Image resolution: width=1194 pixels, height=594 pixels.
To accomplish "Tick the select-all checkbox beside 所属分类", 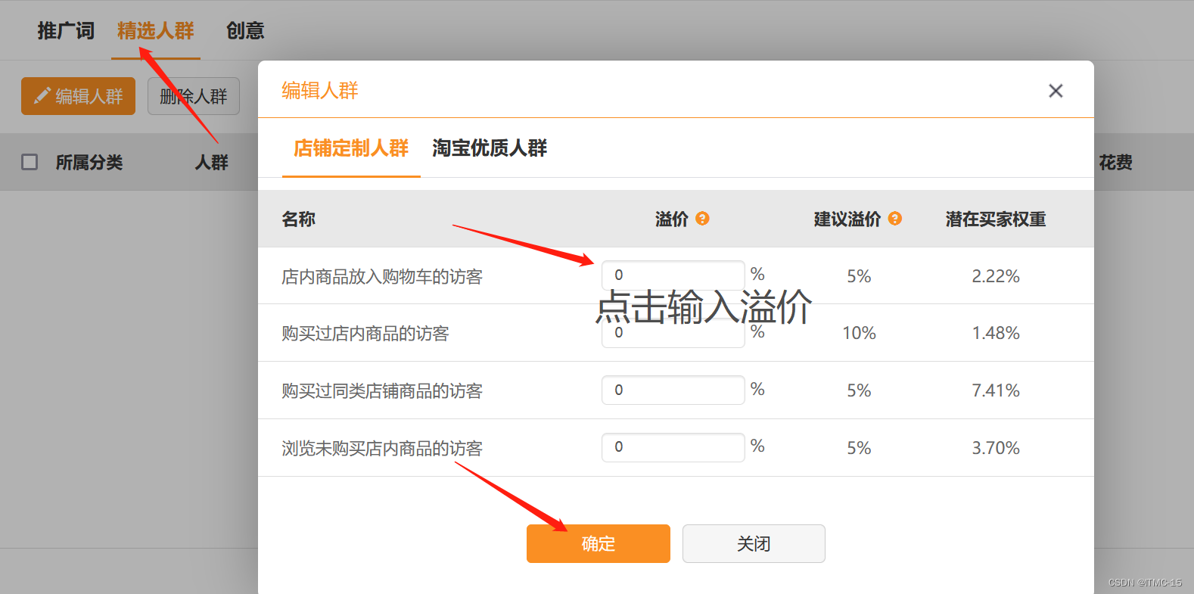I will [30, 162].
